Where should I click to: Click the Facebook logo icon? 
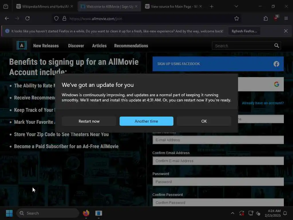[276, 64]
